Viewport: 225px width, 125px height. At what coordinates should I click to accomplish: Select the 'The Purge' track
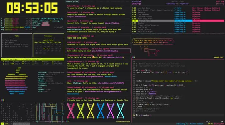tap(142, 27)
